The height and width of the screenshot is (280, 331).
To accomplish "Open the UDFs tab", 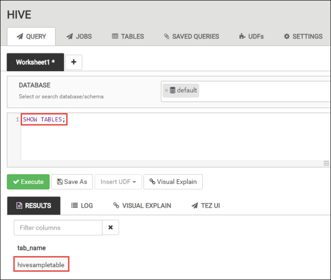I will 251,37.
